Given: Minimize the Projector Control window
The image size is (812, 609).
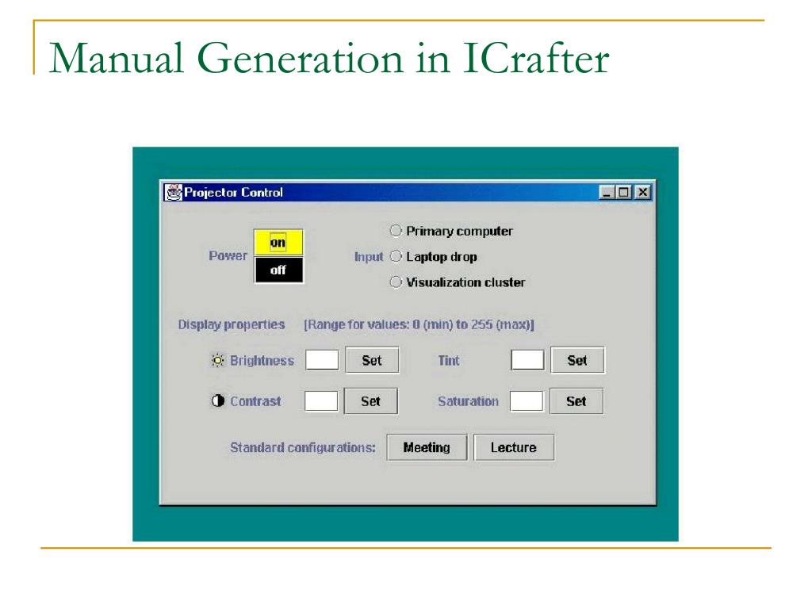Looking at the screenshot, I should click(x=607, y=192).
